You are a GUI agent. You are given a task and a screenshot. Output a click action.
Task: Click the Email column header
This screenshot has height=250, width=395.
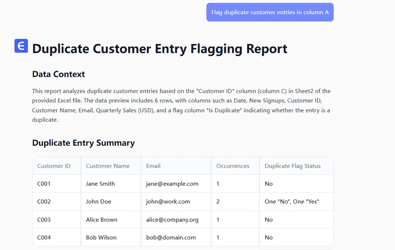(x=153, y=166)
